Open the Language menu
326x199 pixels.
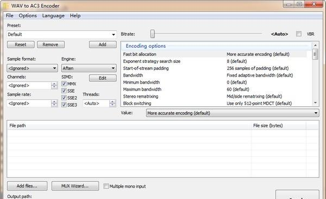pyautogui.click(x=53, y=16)
